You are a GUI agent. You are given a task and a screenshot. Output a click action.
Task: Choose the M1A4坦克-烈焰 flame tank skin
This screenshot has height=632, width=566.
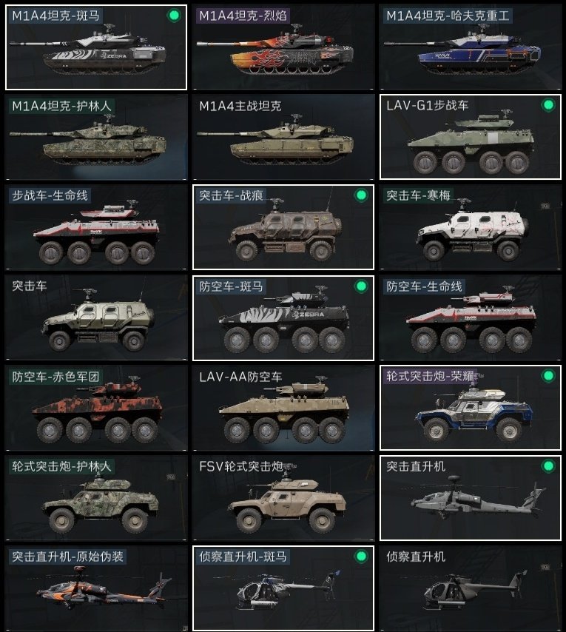tap(283, 47)
